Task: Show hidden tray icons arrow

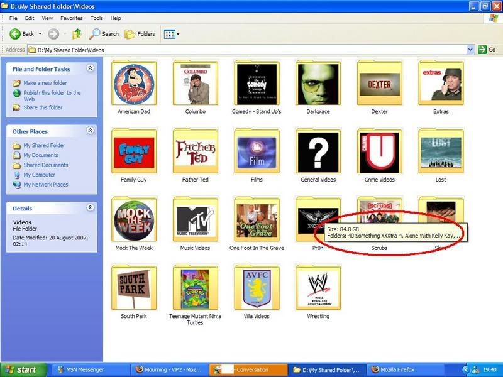Action: click(466, 369)
